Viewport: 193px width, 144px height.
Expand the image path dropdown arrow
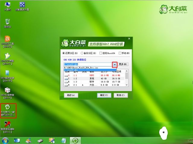[x=115, y=65]
